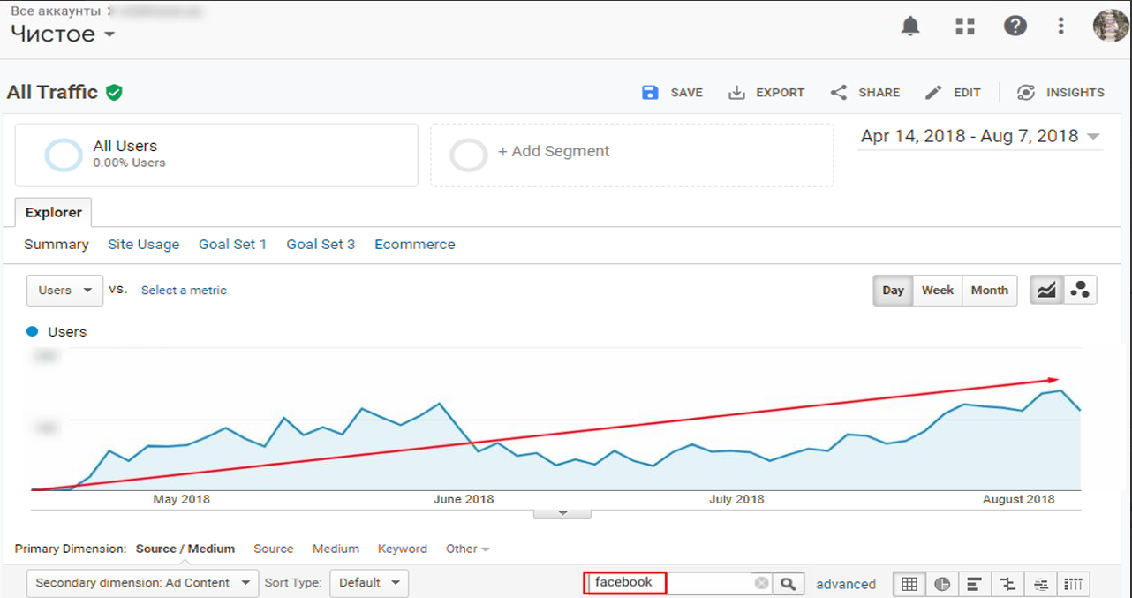Select the Percentage pie view icon

(x=942, y=584)
